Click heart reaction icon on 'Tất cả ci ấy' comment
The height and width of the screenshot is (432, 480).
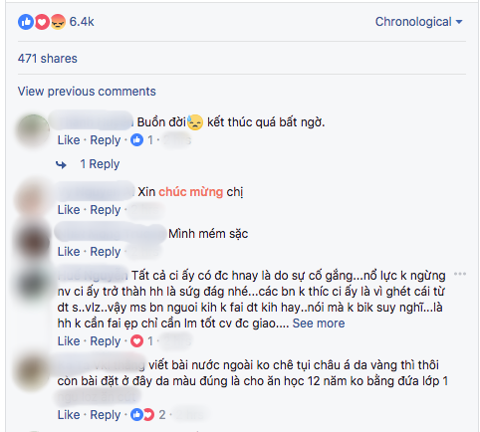(136, 340)
